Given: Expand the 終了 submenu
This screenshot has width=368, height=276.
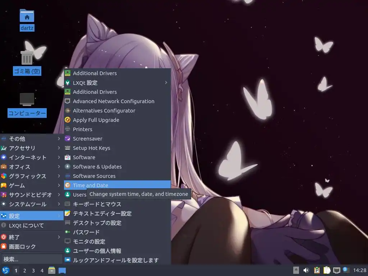Looking at the screenshot, I should (x=32, y=237).
